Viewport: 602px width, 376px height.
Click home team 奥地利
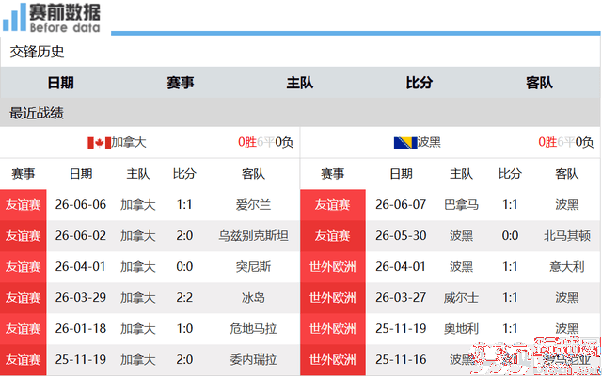pos(461,328)
